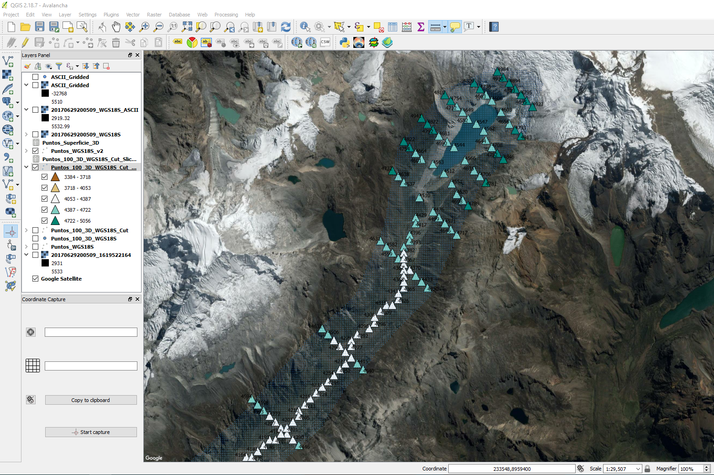Click the Map Tips speech bubble icon

(455, 27)
